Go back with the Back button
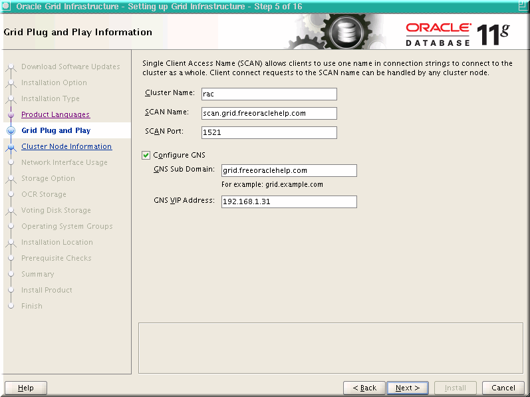Image resolution: width=530 pixels, height=397 pixels. coord(364,388)
